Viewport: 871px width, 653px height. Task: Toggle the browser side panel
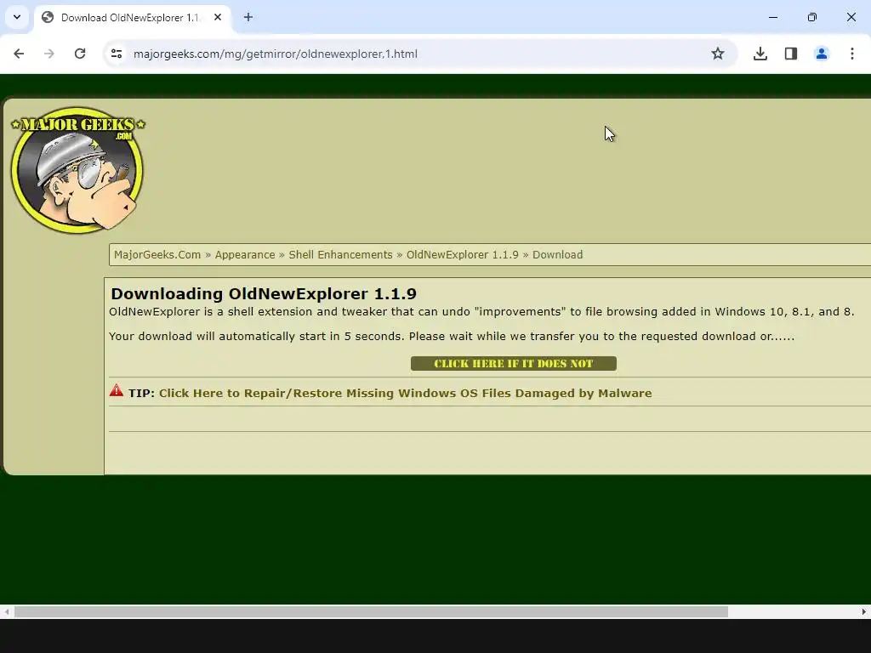tap(791, 54)
